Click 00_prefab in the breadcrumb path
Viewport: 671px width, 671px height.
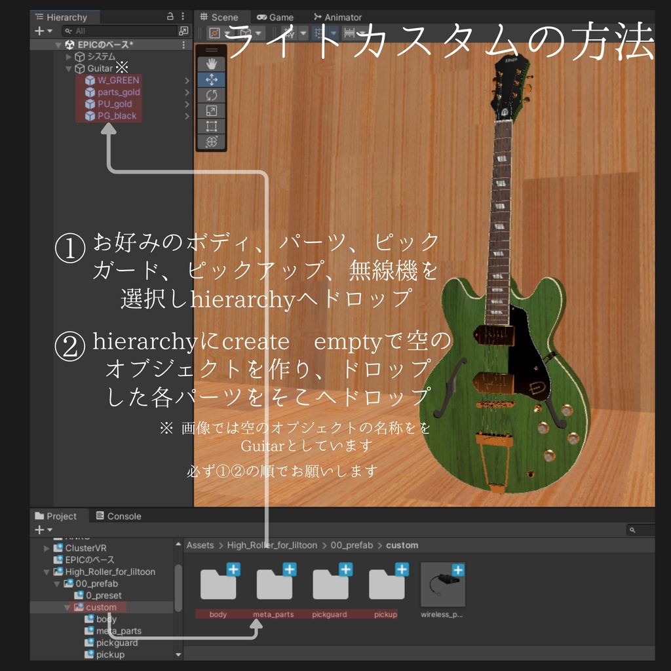pos(352,545)
